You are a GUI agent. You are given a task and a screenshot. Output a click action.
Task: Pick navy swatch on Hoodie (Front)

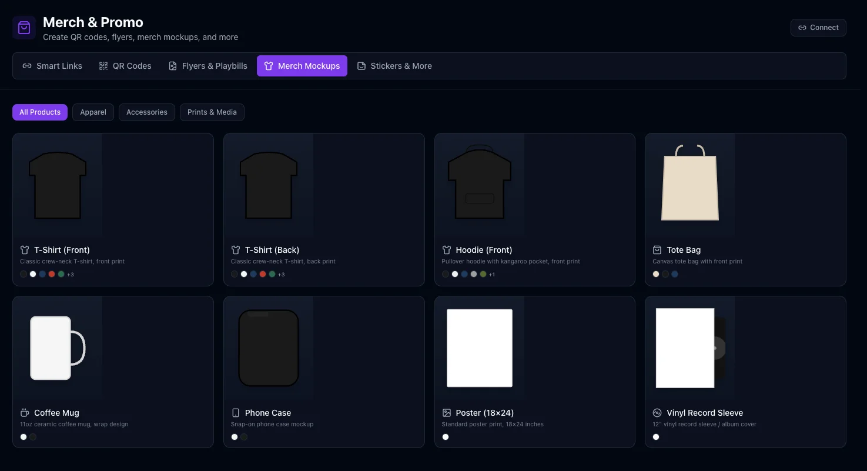point(464,274)
